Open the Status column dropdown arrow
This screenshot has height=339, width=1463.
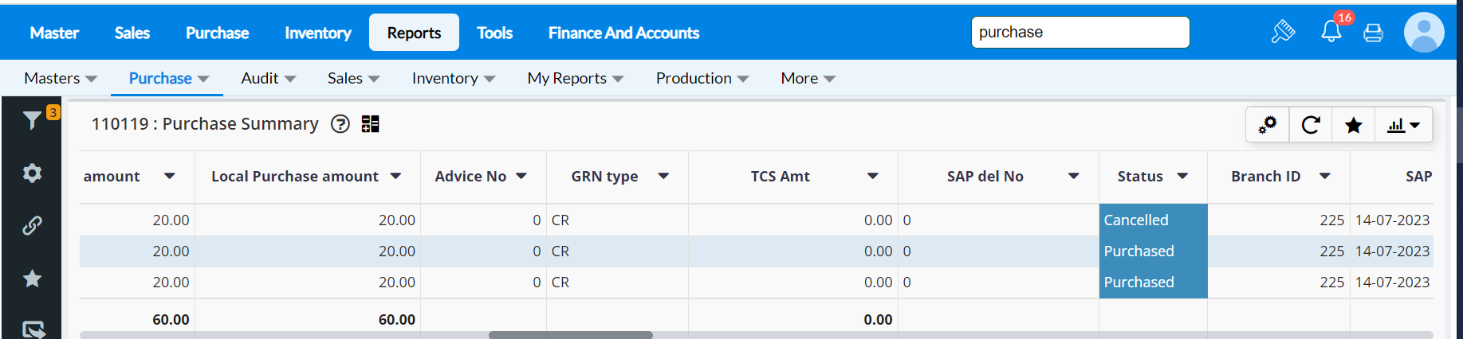point(1182,176)
